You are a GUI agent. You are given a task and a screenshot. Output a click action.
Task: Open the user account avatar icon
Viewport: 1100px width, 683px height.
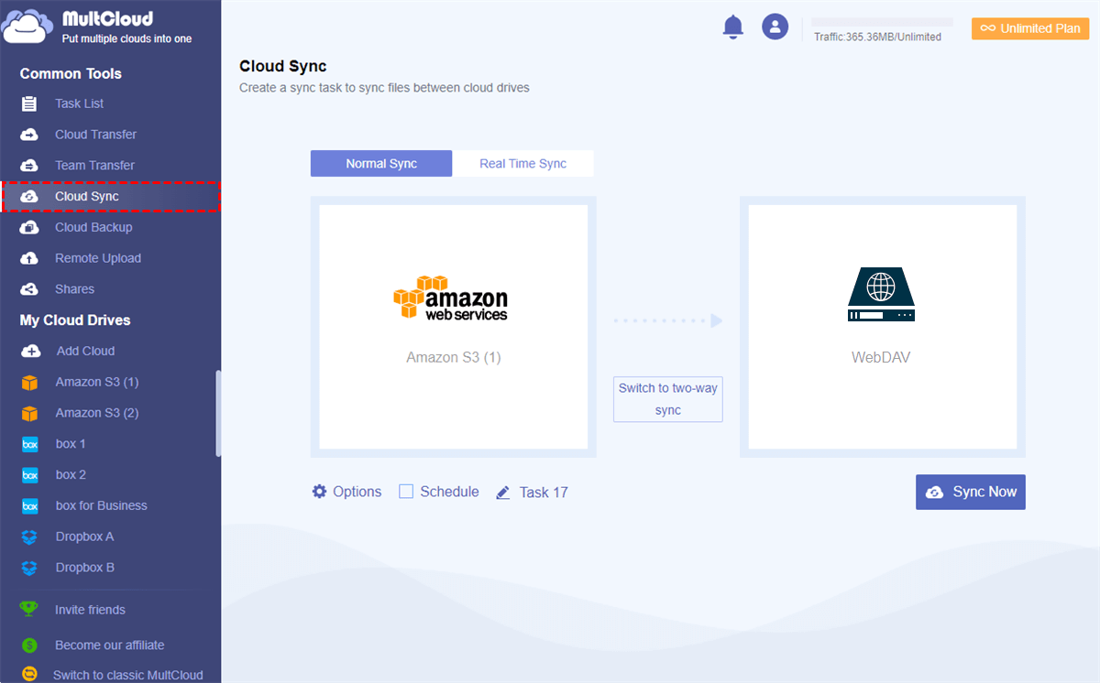tap(775, 27)
